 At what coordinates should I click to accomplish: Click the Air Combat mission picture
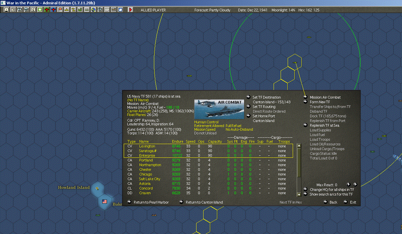pyautogui.click(x=219, y=109)
